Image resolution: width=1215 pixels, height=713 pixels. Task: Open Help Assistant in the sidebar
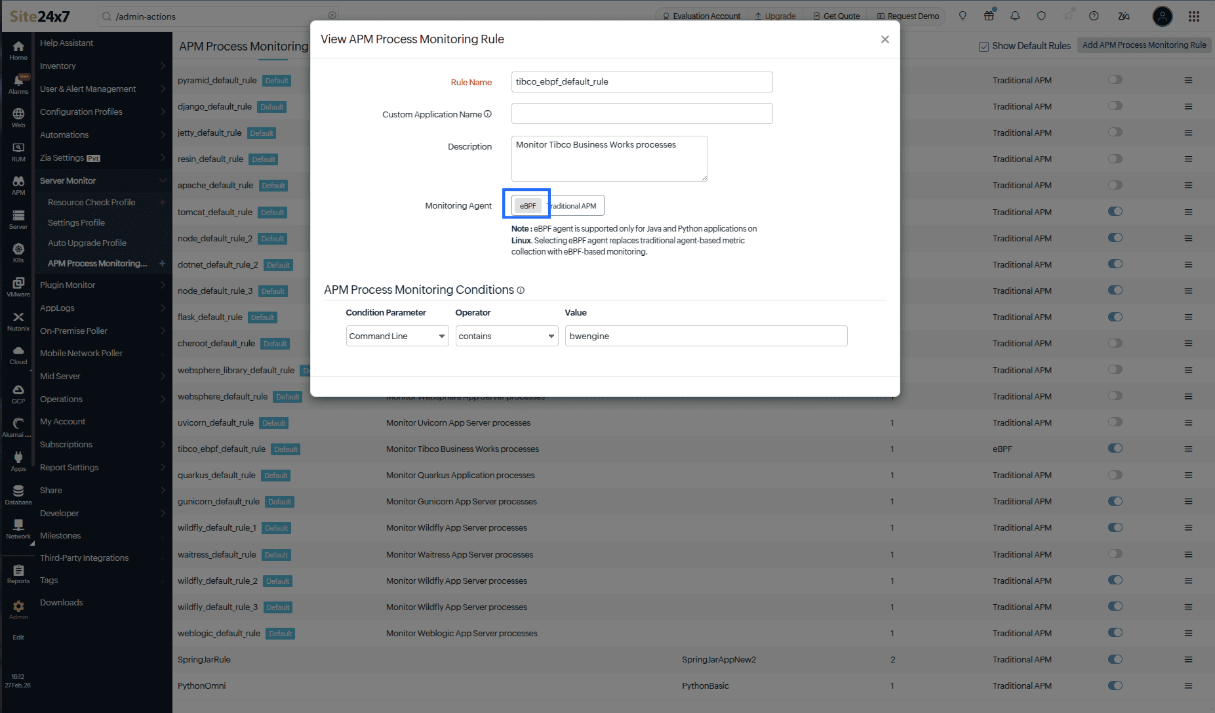point(67,43)
